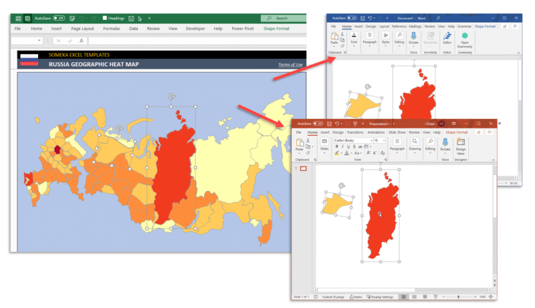Click Dictate in the Word ribbon
The image size is (535, 308).
(x=413, y=38)
